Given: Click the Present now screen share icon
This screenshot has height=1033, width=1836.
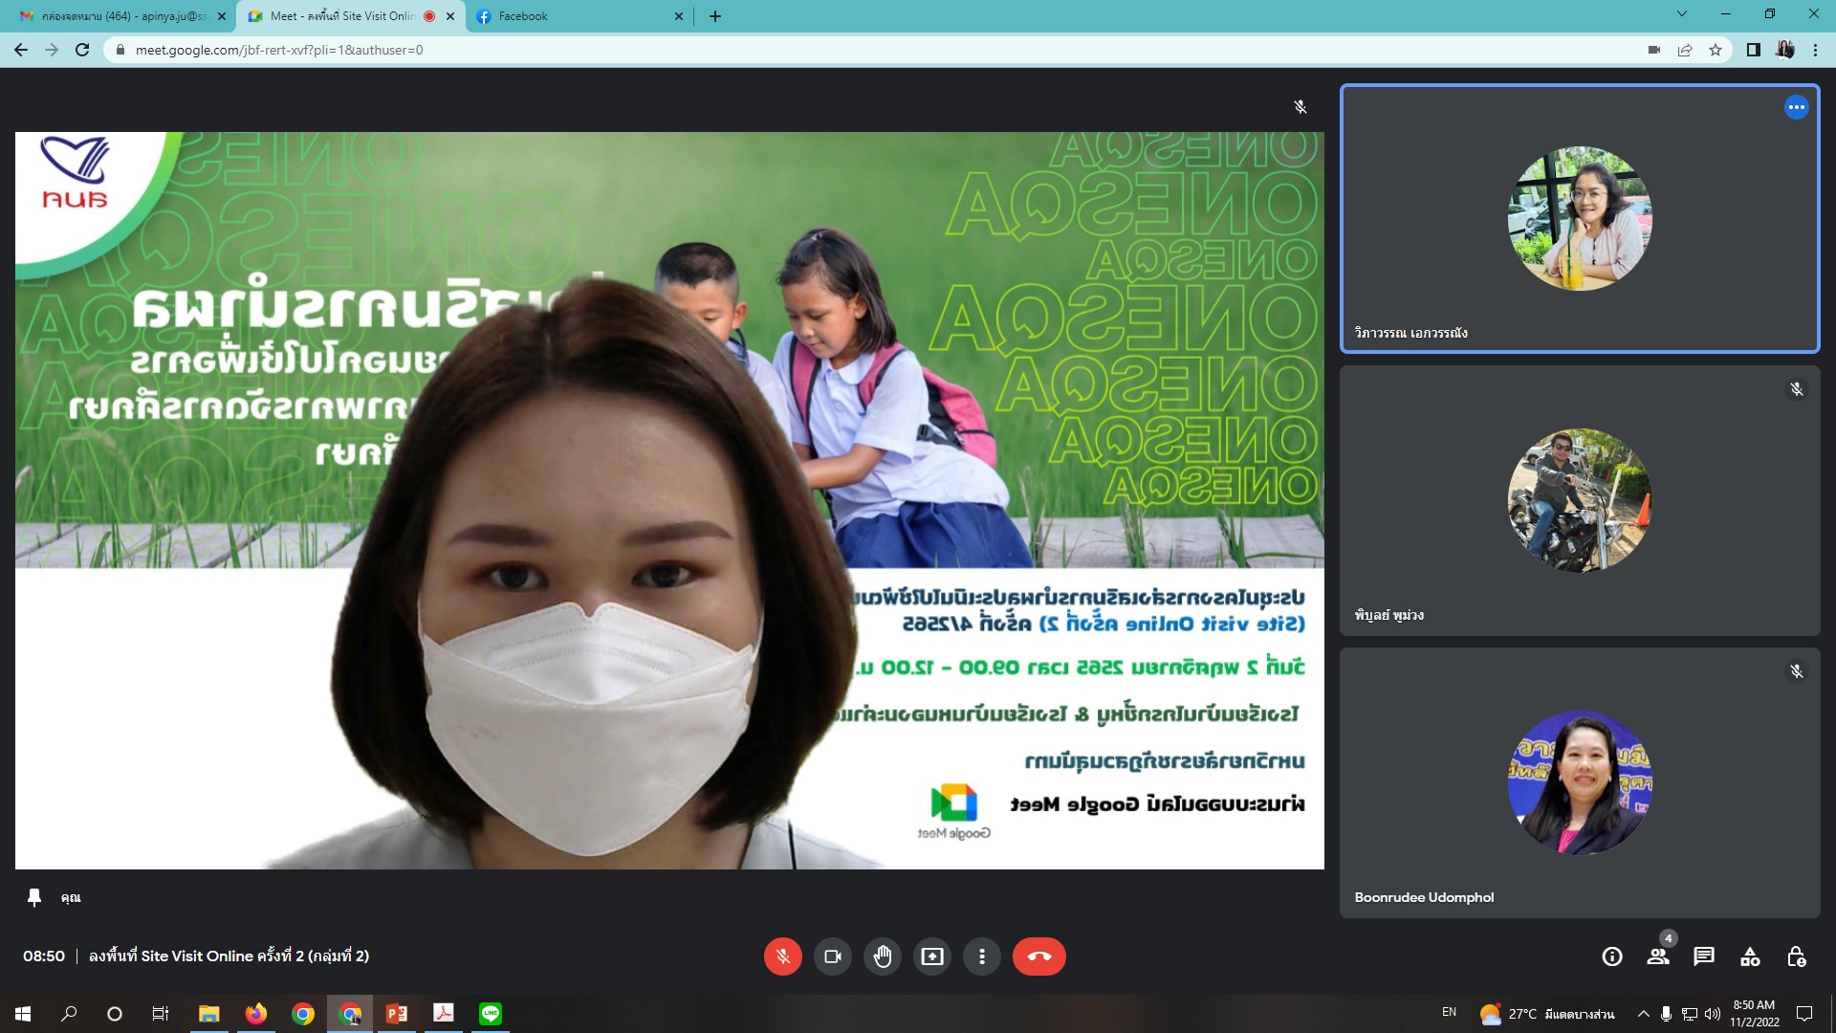Looking at the screenshot, I should (x=931, y=956).
